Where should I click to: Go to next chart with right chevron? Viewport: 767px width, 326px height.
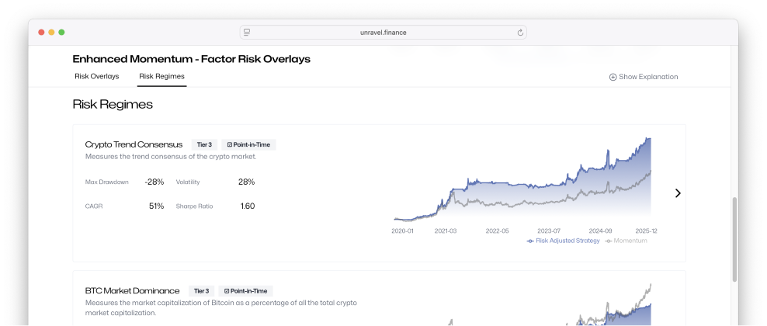point(678,193)
